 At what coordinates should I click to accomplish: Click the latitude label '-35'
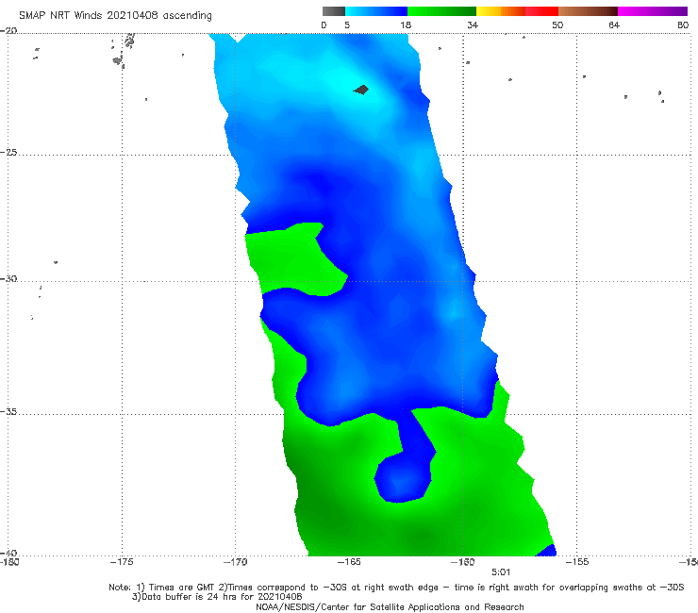(x=8, y=412)
